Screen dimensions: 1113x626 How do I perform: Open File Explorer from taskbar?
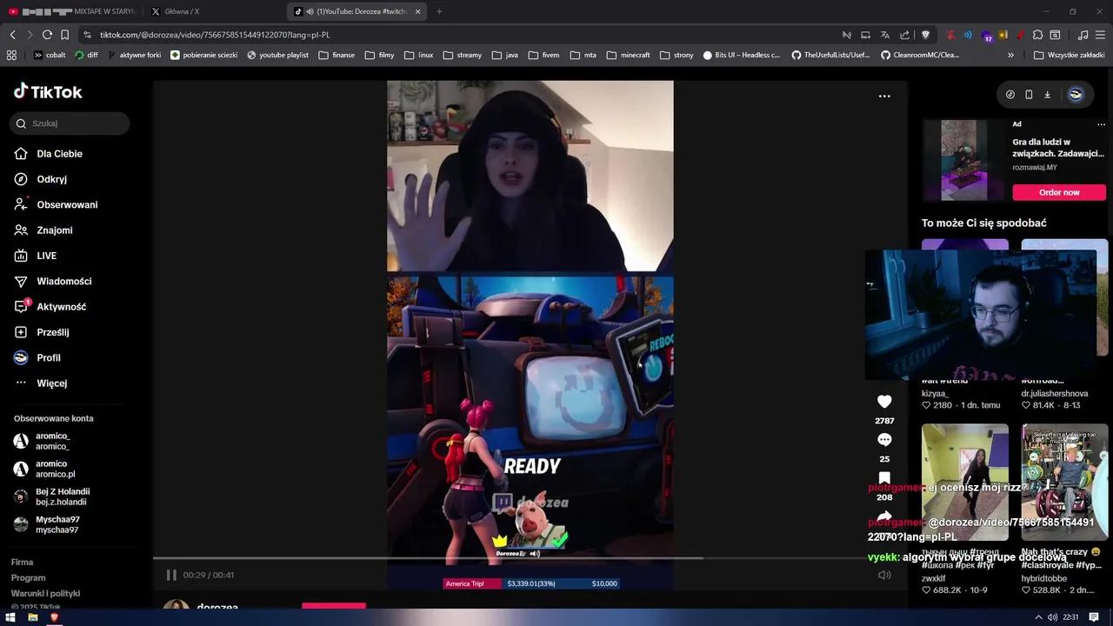coord(32,617)
